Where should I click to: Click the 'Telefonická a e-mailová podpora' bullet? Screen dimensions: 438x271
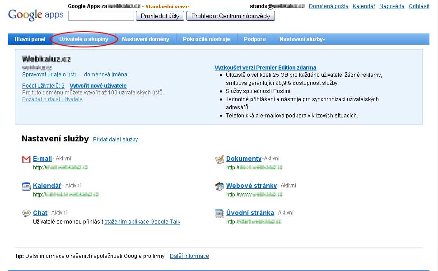click(x=292, y=115)
